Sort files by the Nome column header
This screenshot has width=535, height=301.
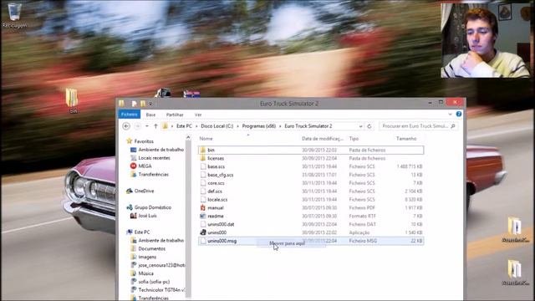click(206, 139)
